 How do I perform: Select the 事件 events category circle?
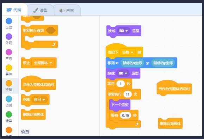point(9,68)
